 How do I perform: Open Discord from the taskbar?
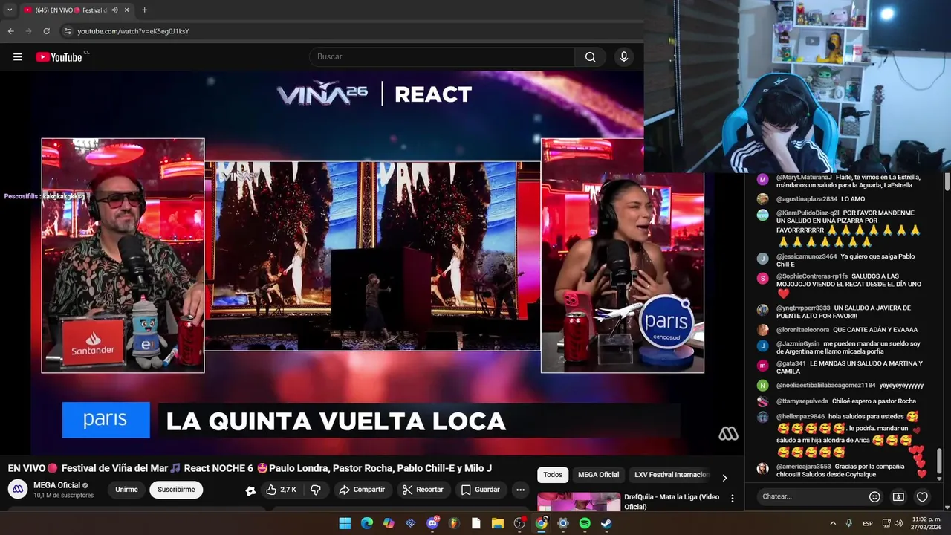tap(432, 523)
